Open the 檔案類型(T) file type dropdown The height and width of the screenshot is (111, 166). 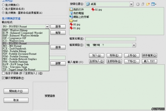pos(134,45)
